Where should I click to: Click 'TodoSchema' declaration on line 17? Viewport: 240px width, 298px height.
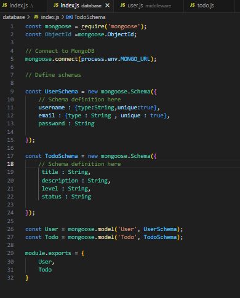click(x=61, y=156)
